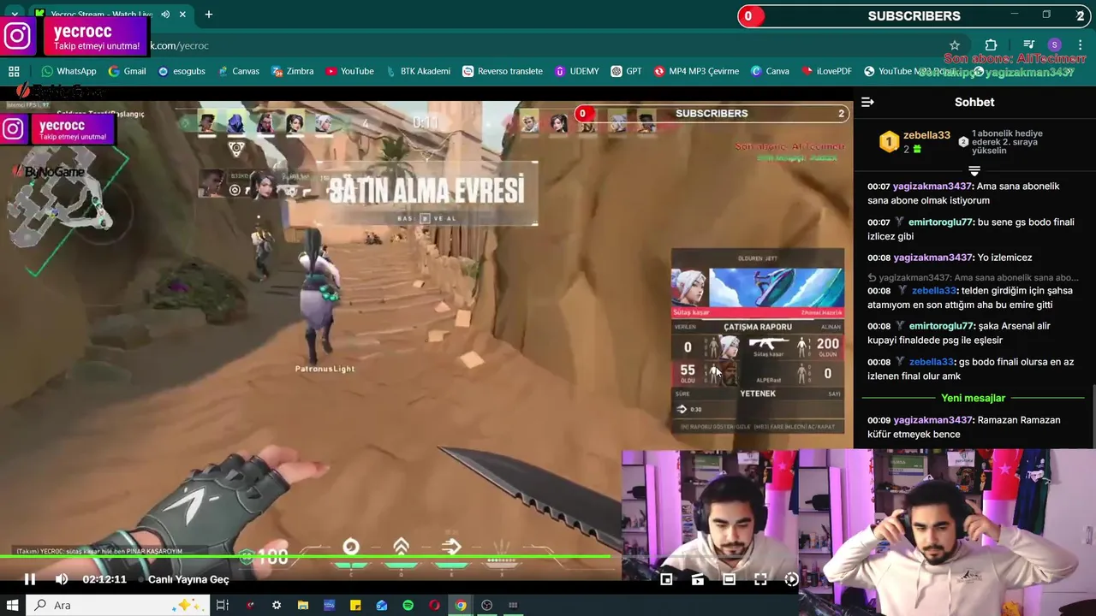Click the Instagram logo in the top overlay
This screenshot has width=1096, height=616.
pyautogui.click(x=17, y=37)
